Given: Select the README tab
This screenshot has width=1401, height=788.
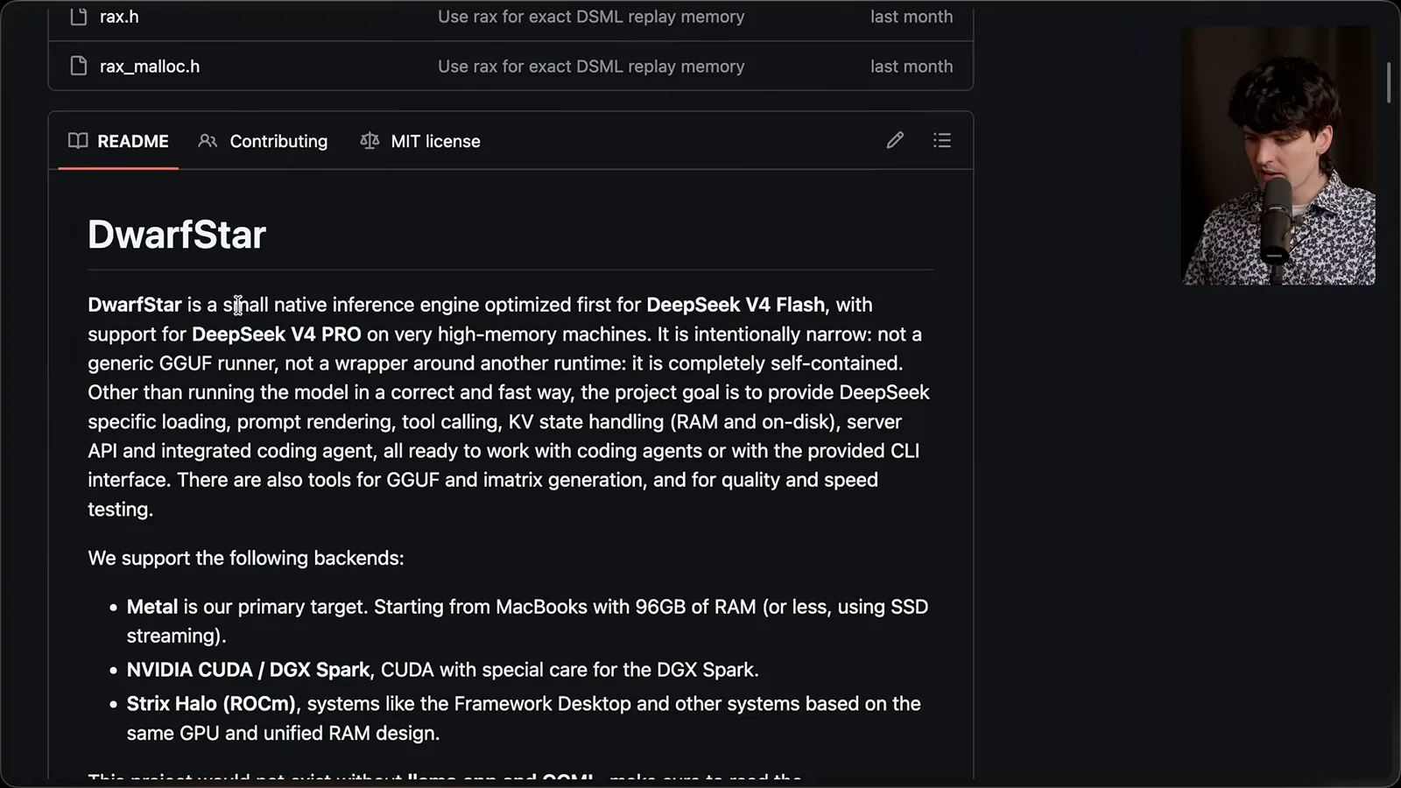Looking at the screenshot, I should [118, 141].
